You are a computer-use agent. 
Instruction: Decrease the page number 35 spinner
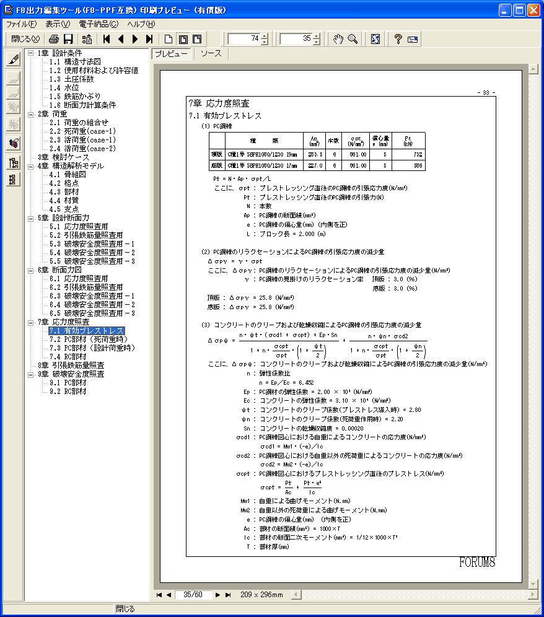click(317, 42)
